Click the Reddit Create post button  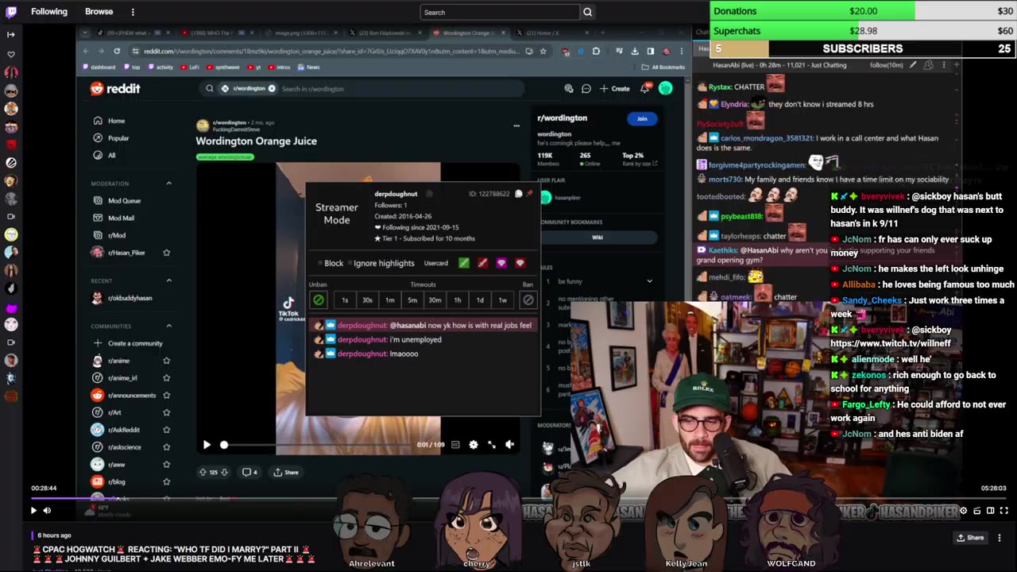(x=615, y=88)
